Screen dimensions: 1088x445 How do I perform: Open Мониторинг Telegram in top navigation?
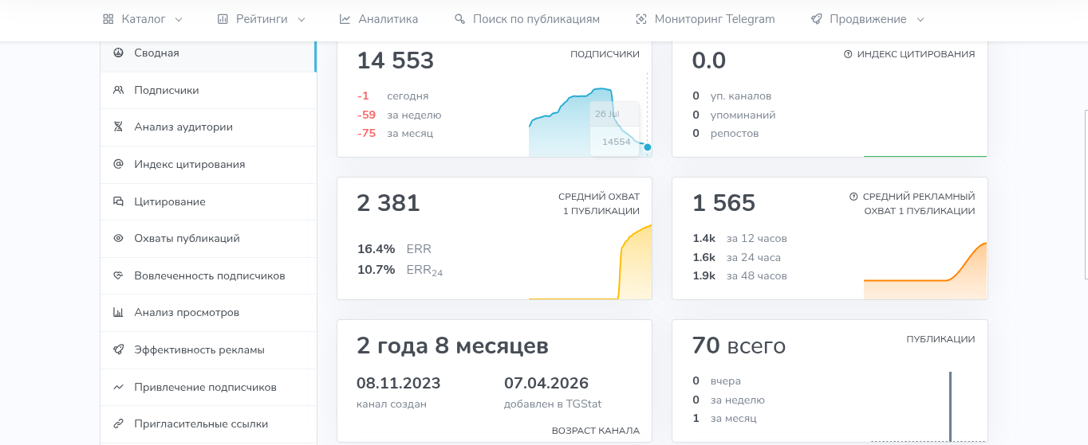pos(705,19)
